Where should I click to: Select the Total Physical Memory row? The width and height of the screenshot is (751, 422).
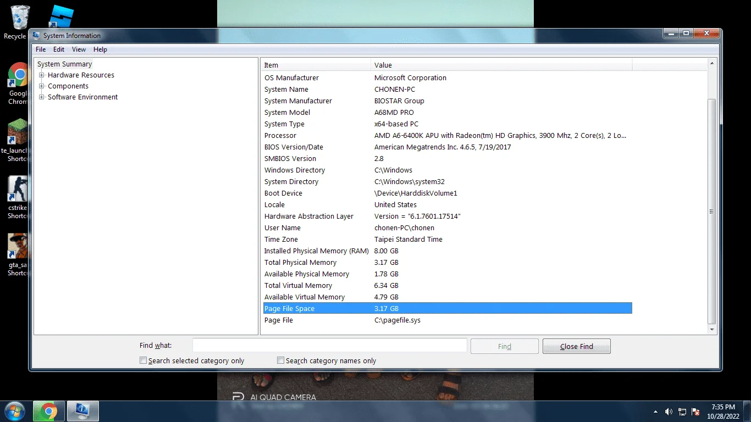(x=447, y=263)
